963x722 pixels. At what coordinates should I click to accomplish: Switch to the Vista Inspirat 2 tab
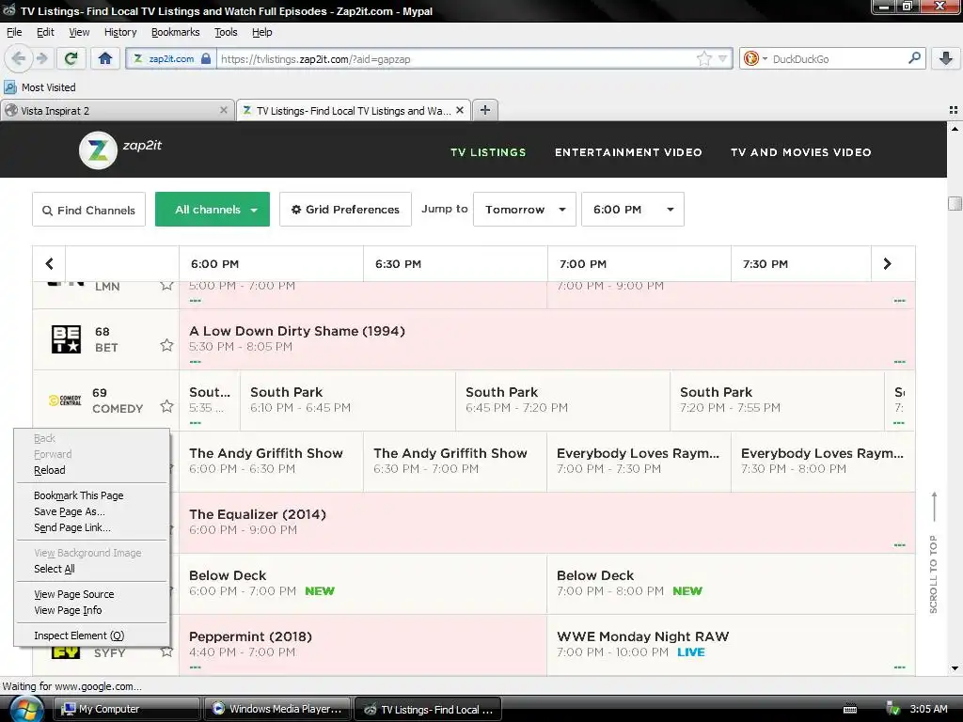117,111
